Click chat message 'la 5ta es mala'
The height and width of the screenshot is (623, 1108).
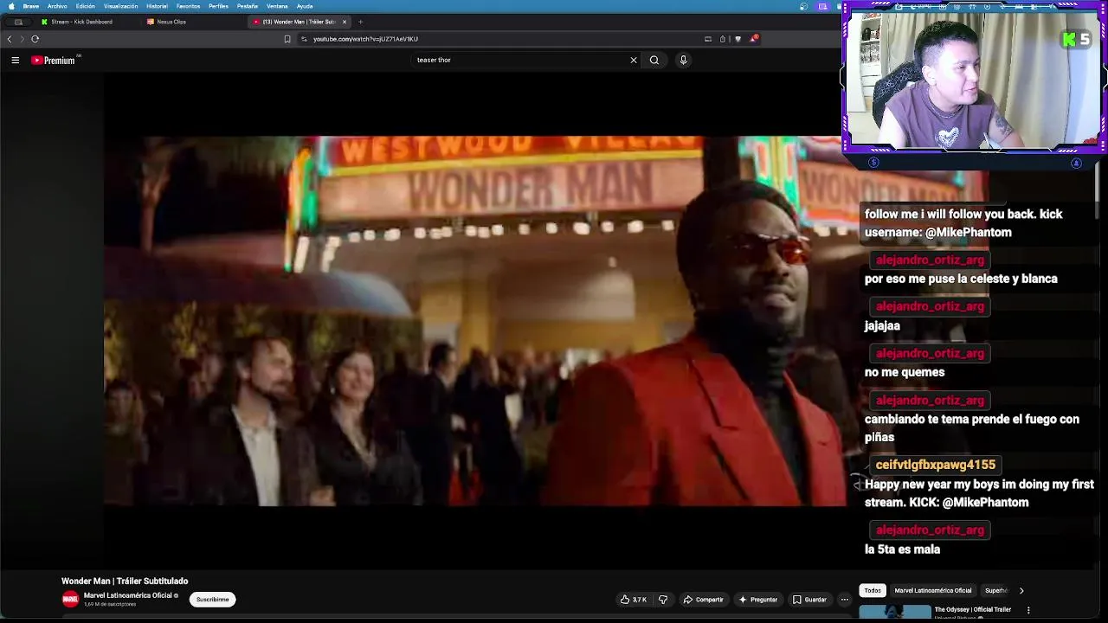tap(902, 549)
